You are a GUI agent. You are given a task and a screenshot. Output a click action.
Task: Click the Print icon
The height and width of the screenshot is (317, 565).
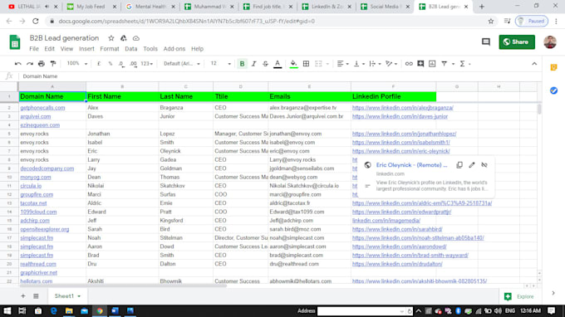point(42,64)
